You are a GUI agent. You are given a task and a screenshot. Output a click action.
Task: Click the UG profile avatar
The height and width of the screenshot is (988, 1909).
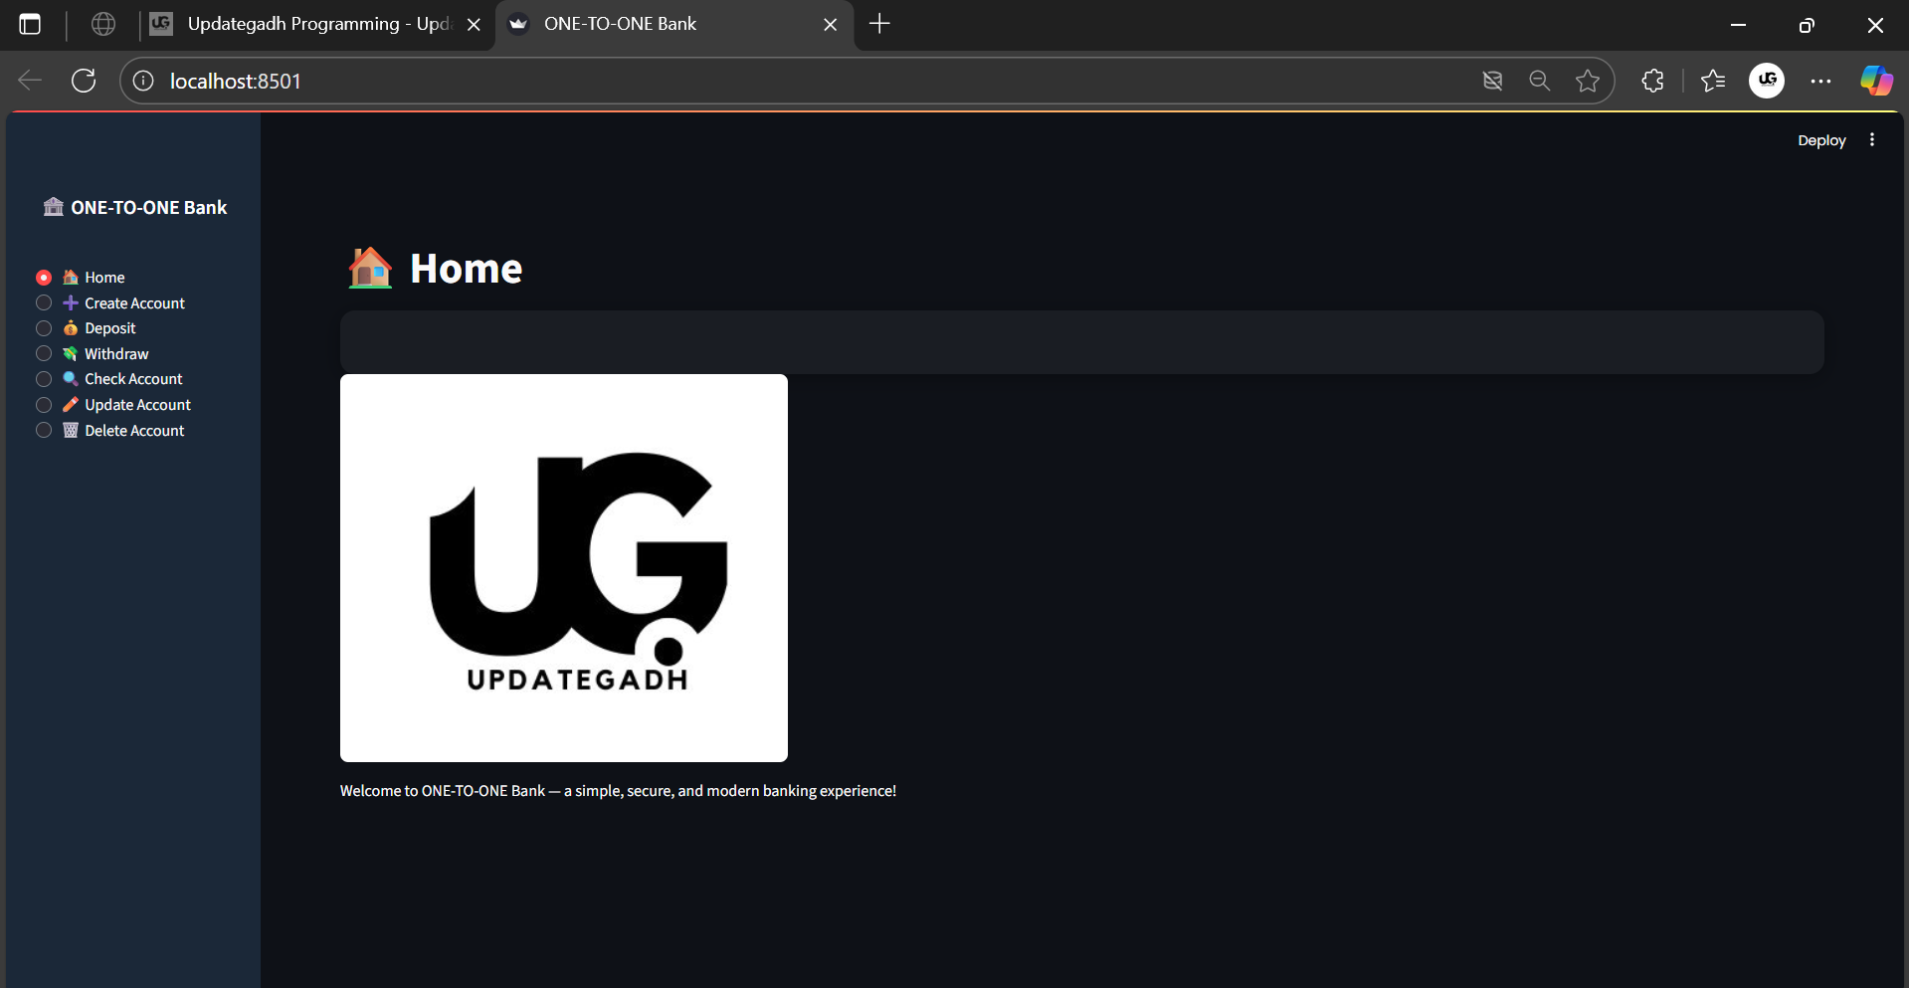pos(1767,81)
